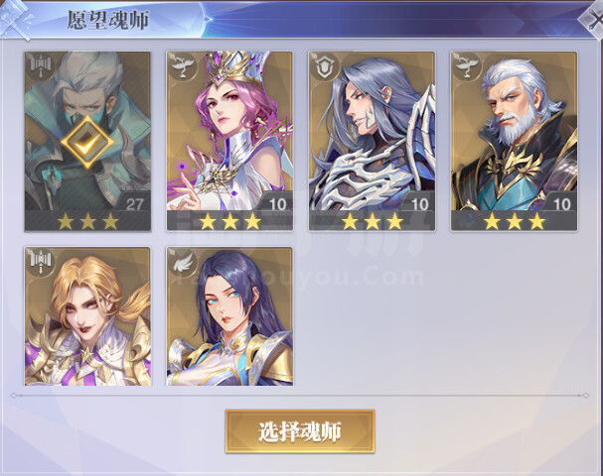
Task: Click the attack-type icon on blonde hero card
Action: pyautogui.click(x=41, y=262)
